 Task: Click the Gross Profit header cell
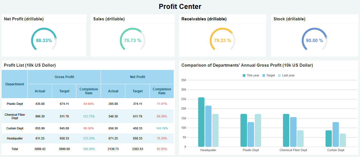coord(64,77)
